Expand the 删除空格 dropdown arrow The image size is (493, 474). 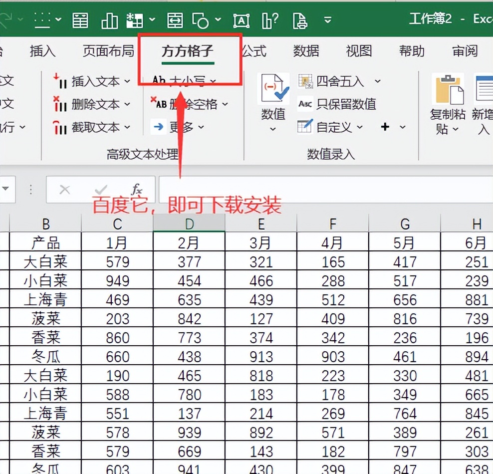click(x=225, y=104)
